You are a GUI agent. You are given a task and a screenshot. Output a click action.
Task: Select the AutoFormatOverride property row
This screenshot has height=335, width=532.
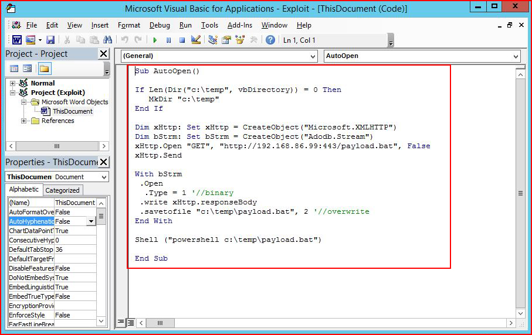tap(52, 212)
